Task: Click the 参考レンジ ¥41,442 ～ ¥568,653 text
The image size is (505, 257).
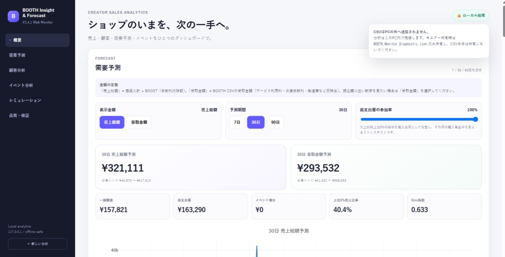Action: click(322, 181)
